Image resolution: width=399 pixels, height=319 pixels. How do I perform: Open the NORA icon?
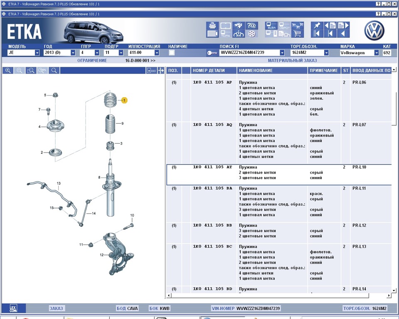pyautogui.click(x=225, y=34)
